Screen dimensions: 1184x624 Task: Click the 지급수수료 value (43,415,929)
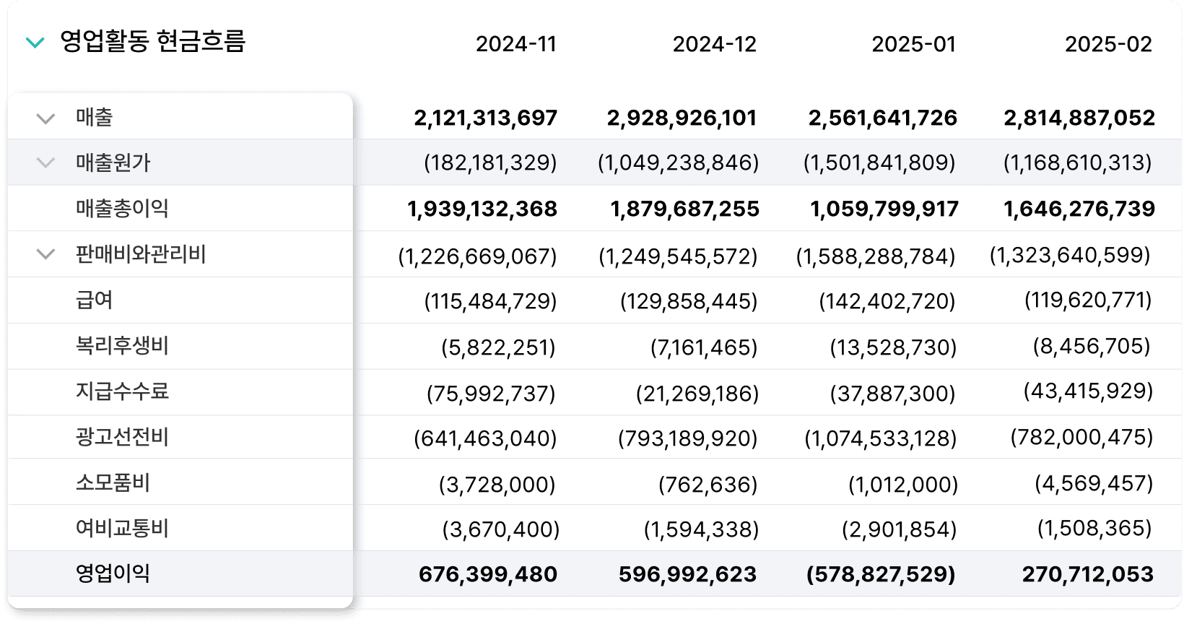coord(1088,391)
